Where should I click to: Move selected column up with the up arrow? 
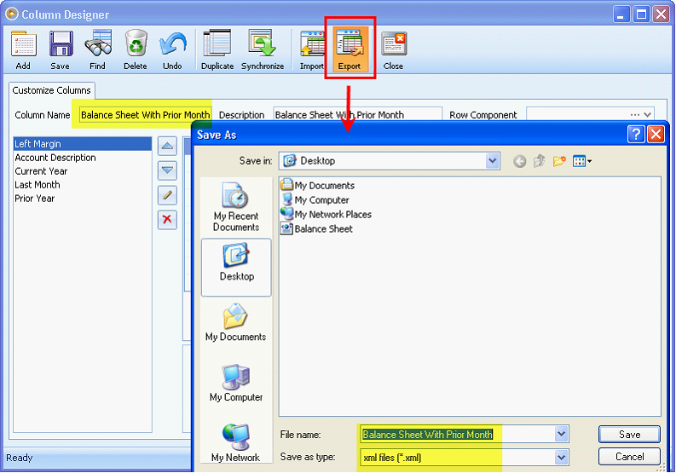coord(167,147)
